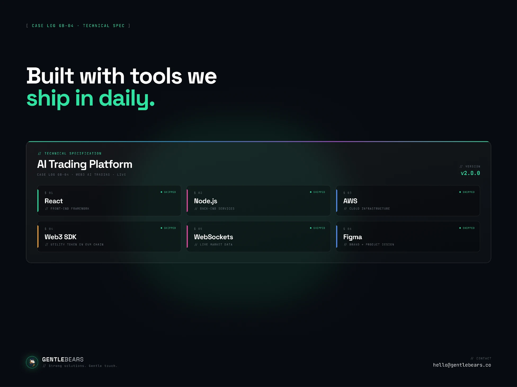Screen dimensions: 517x387
Task: Click the SHIPPED status on React card
Action: [168, 192]
